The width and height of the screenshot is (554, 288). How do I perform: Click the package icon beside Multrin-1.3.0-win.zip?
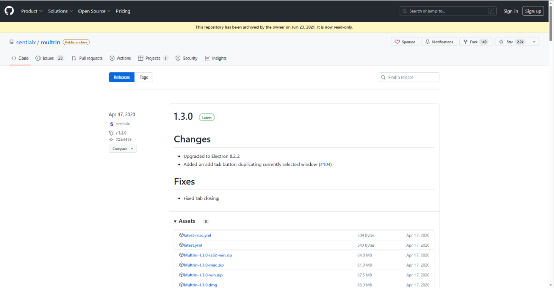181,275
